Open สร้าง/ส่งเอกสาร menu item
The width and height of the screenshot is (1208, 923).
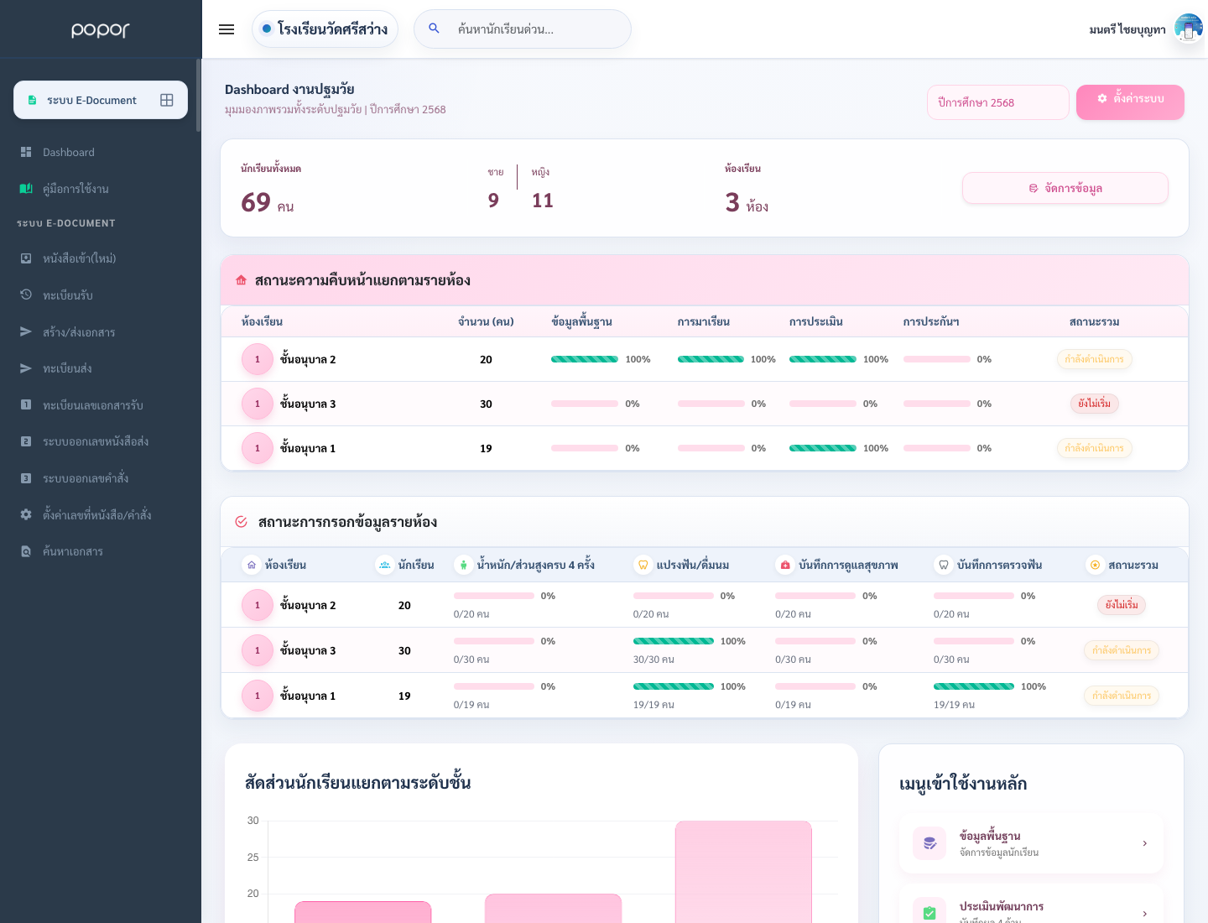(x=101, y=331)
